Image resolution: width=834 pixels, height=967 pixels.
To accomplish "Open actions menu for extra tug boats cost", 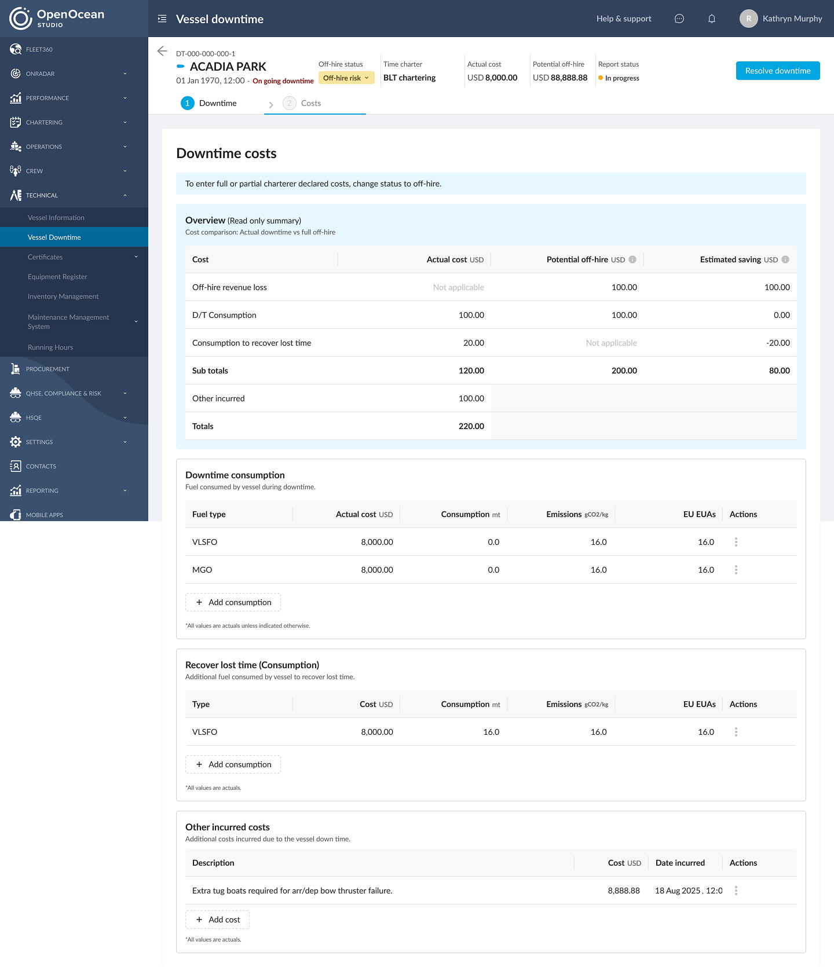I will pyautogui.click(x=736, y=891).
